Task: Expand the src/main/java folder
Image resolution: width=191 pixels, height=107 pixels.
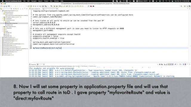Action: (2, 18)
